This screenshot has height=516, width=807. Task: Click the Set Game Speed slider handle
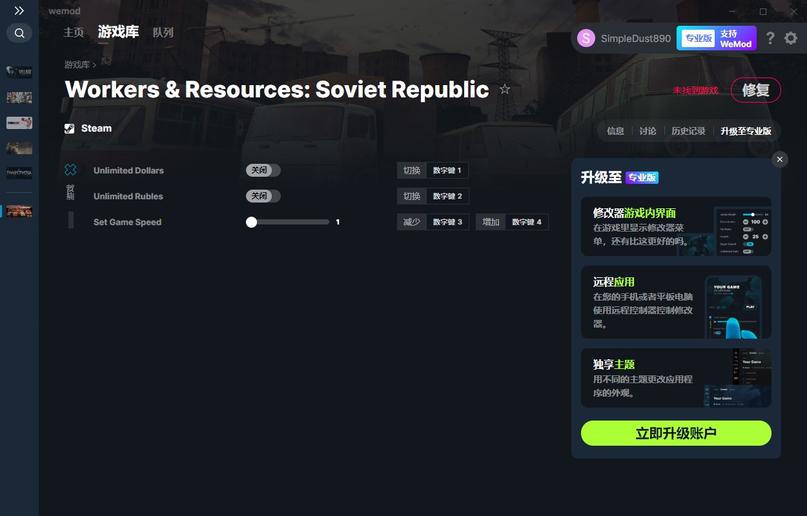(252, 222)
